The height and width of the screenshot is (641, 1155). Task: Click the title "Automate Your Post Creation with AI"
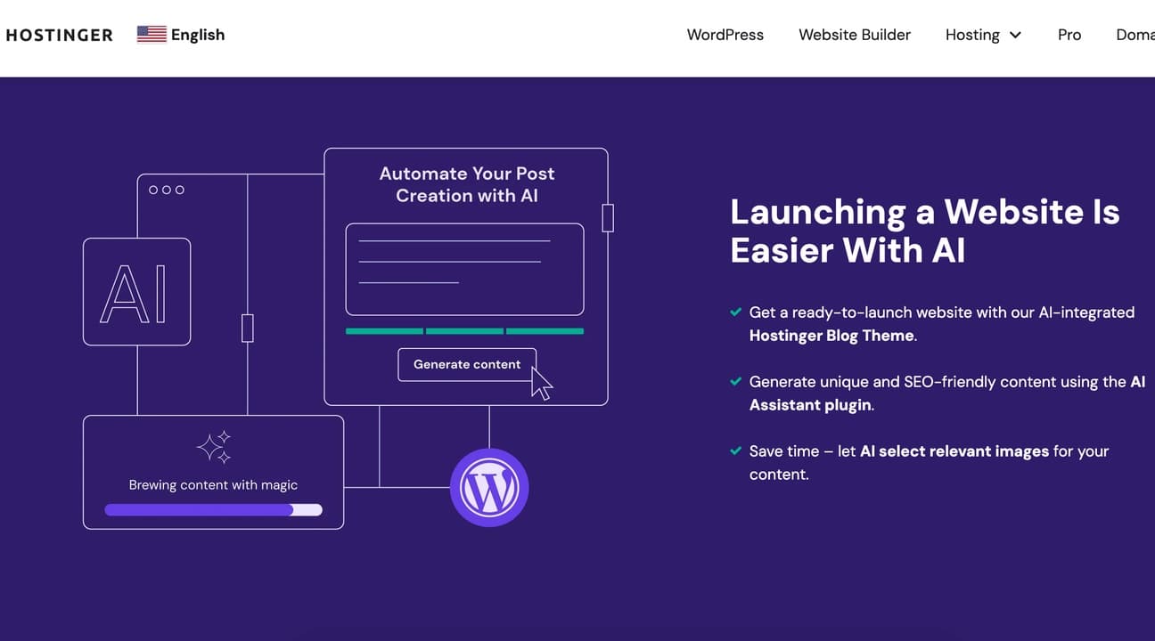click(x=467, y=184)
